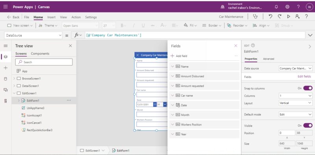The image size is (315, 155).
Task: Select the Tree view layers icon
Action: coord(6,57)
